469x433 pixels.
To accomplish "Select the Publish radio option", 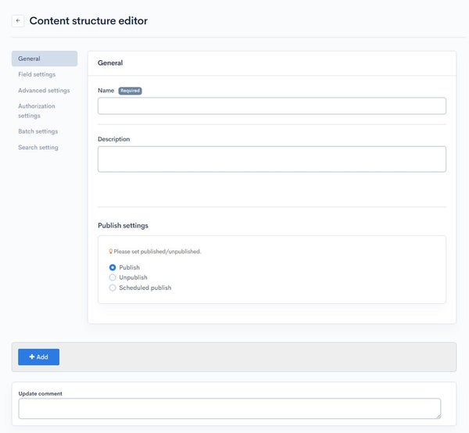I will (x=113, y=267).
